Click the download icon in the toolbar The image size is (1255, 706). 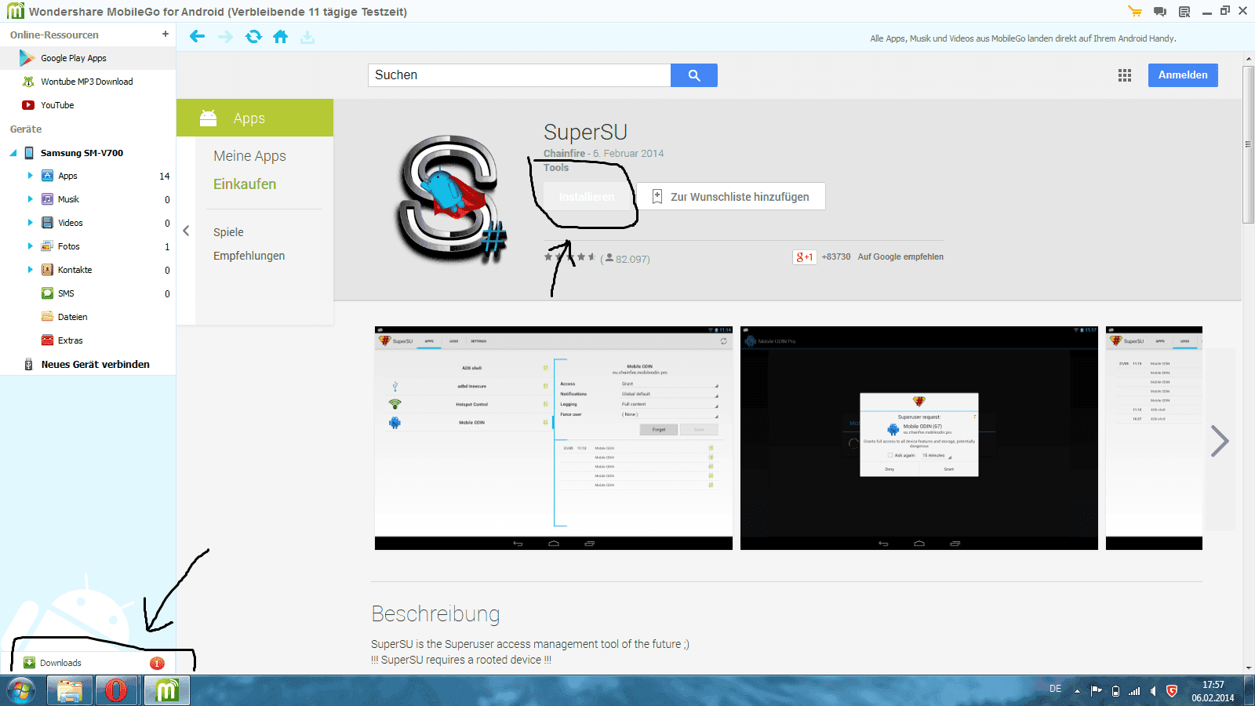coord(307,37)
